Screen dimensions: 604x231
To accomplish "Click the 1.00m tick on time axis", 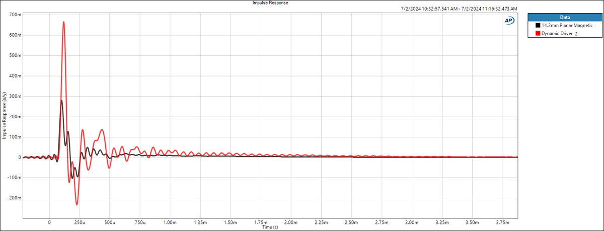I will pyautogui.click(x=170, y=222).
